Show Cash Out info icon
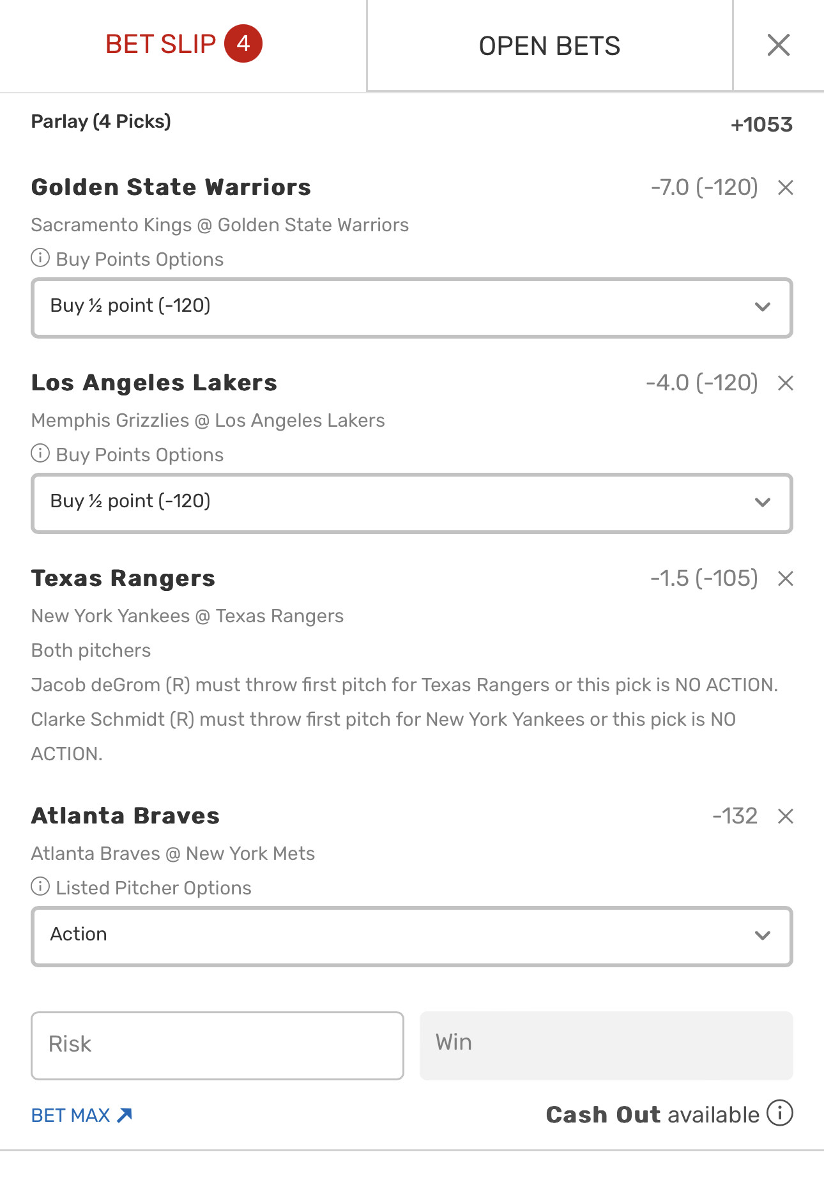824x1180 pixels. click(x=779, y=1113)
